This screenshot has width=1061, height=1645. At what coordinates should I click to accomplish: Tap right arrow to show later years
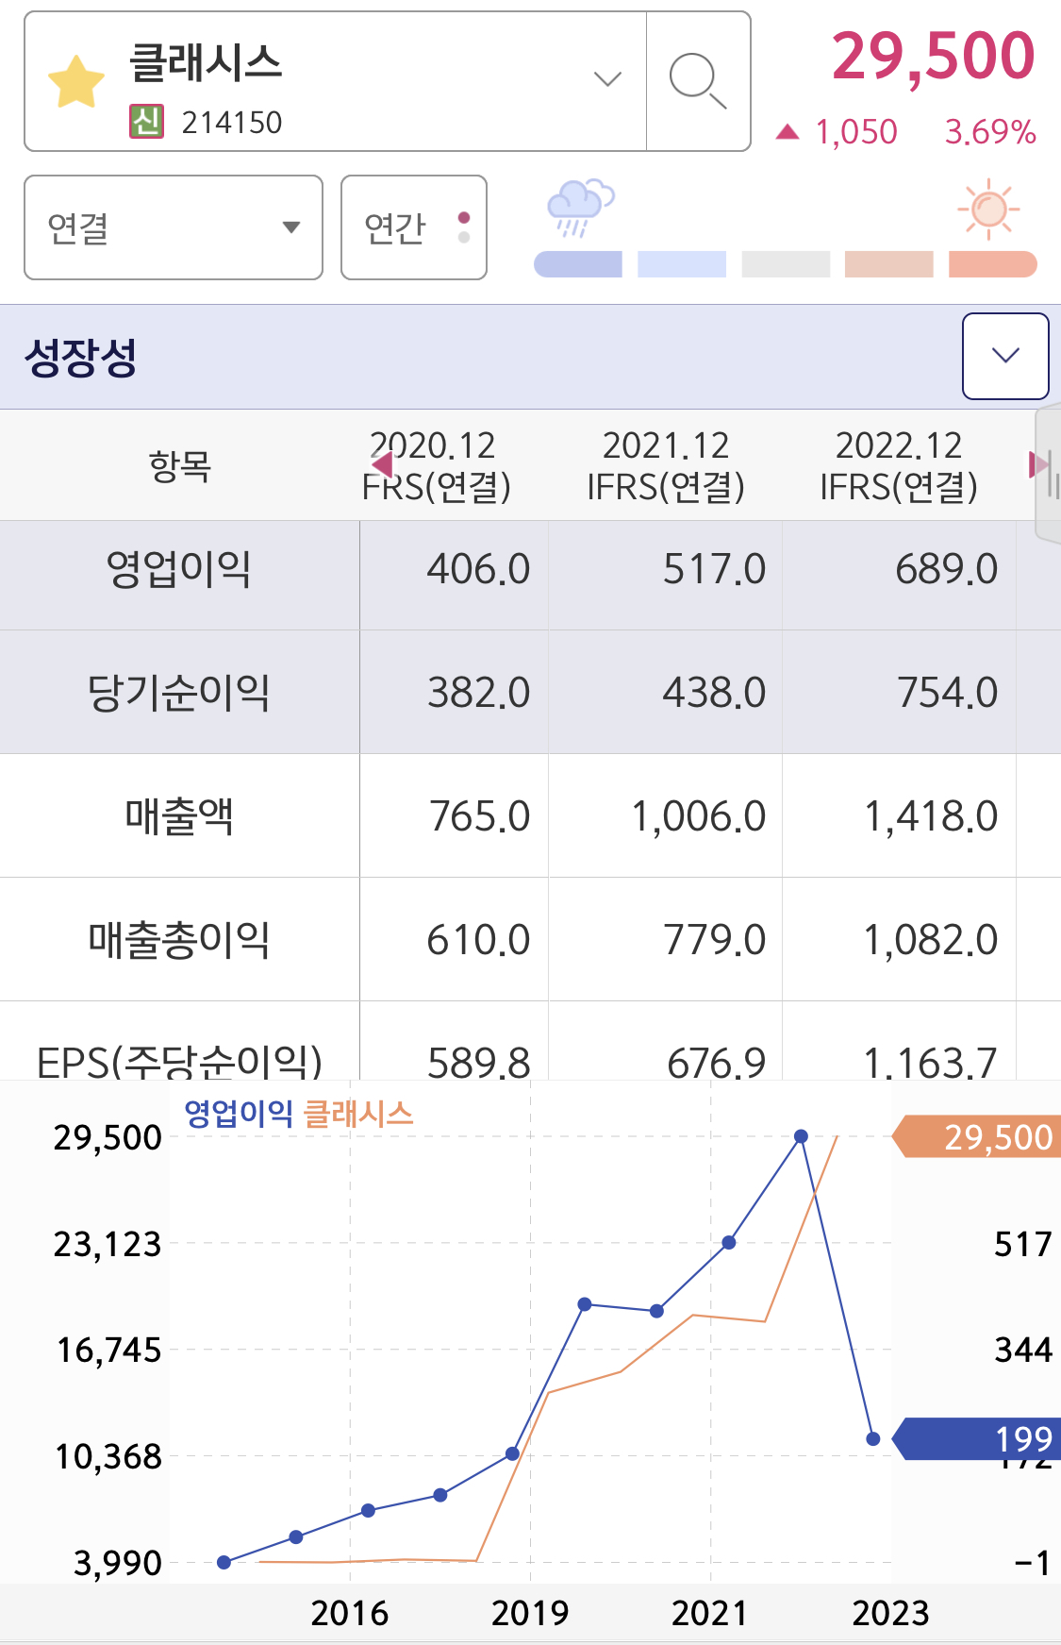1038,464
